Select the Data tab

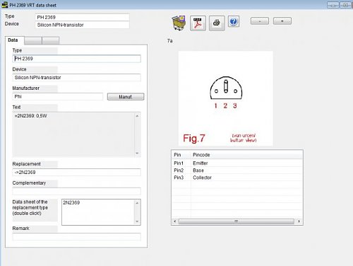(x=14, y=40)
